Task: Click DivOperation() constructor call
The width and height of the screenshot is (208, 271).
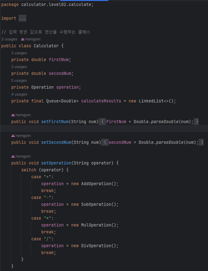Action: coord(99,246)
